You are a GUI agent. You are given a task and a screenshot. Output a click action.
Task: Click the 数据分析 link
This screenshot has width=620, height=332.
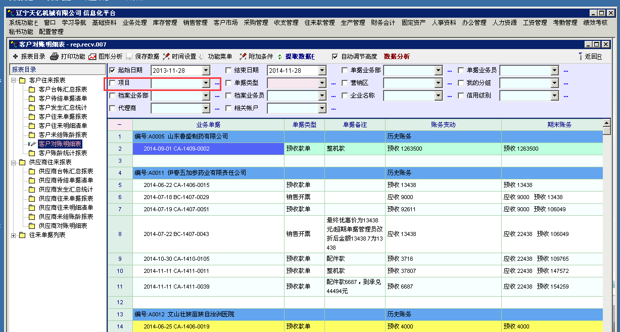[397, 57]
